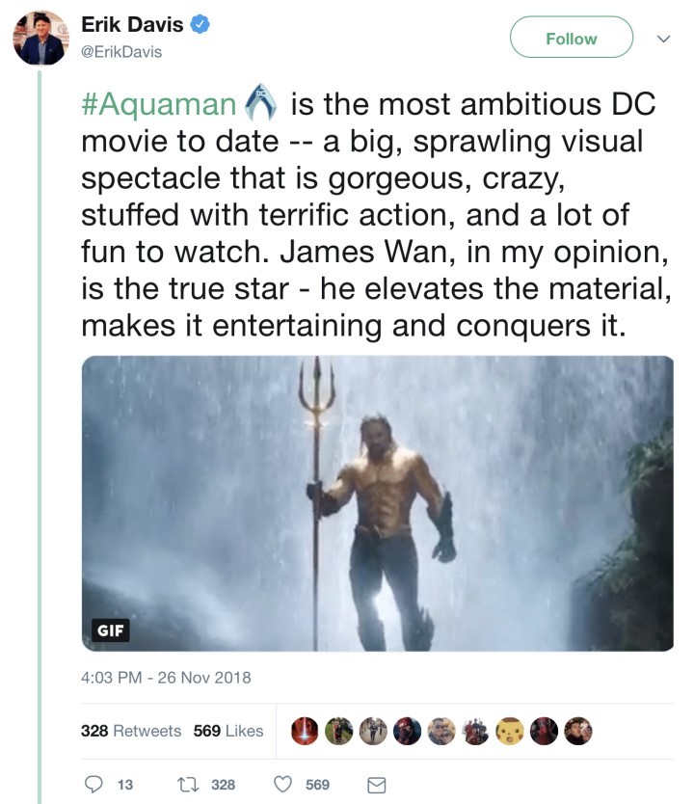This screenshot has width=694, height=804.
Task: Open the first liker's avatar in the row
Action: click(x=305, y=731)
